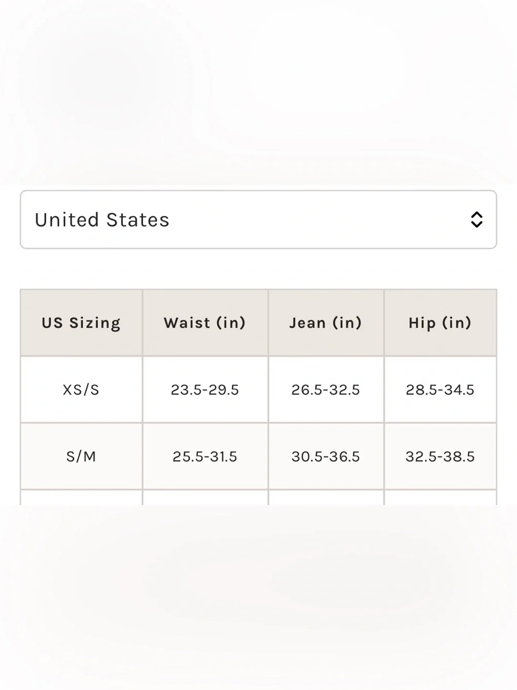This screenshot has height=690, width=517.
Task: Click the Waist (in) column header
Action: 205,322
